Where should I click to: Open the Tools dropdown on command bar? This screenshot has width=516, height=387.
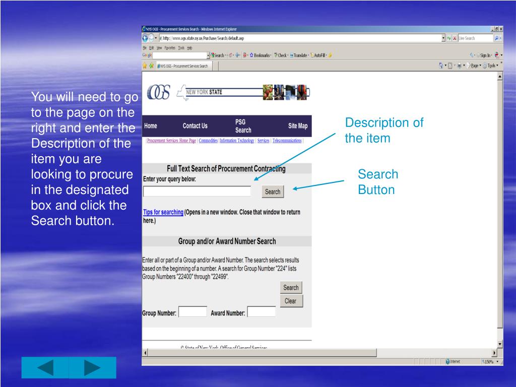(491, 66)
